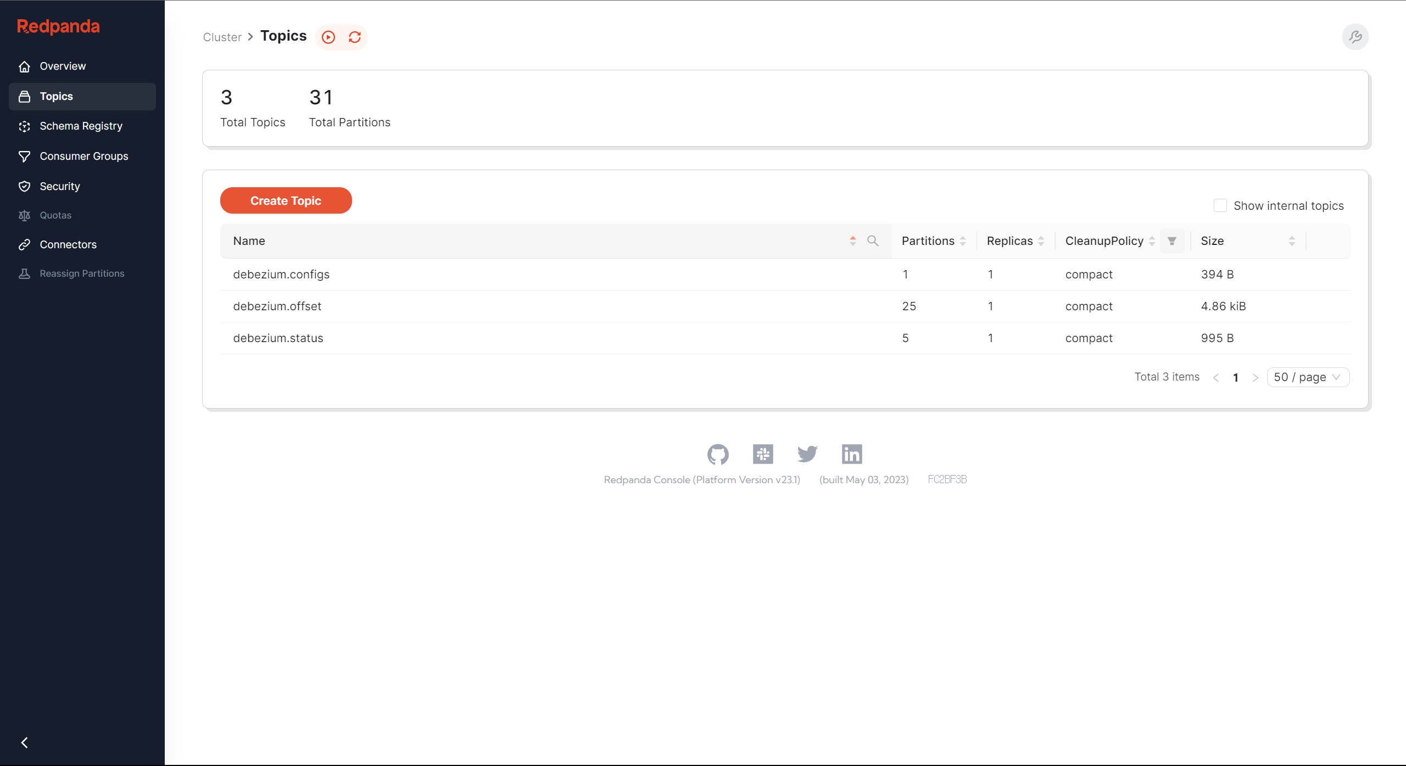Toggle auto-refresh play icon
1406x766 pixels.
coord(328,37)
